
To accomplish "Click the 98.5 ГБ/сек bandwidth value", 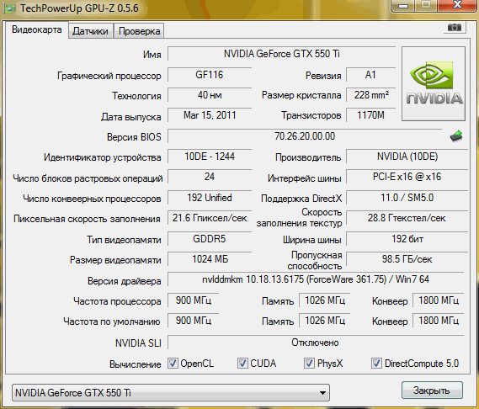I will pos(407,260).
